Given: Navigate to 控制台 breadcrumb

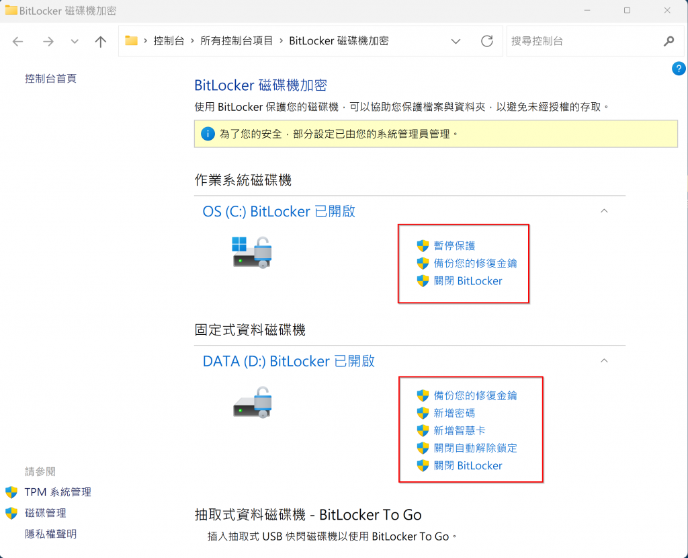Looking at the screenshot, I should (x=169, y=41).
